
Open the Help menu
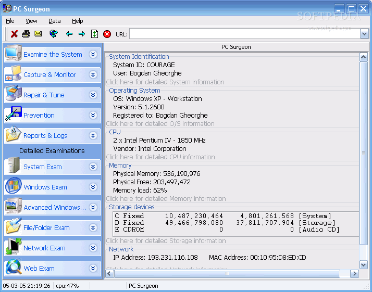click(77, 21)
